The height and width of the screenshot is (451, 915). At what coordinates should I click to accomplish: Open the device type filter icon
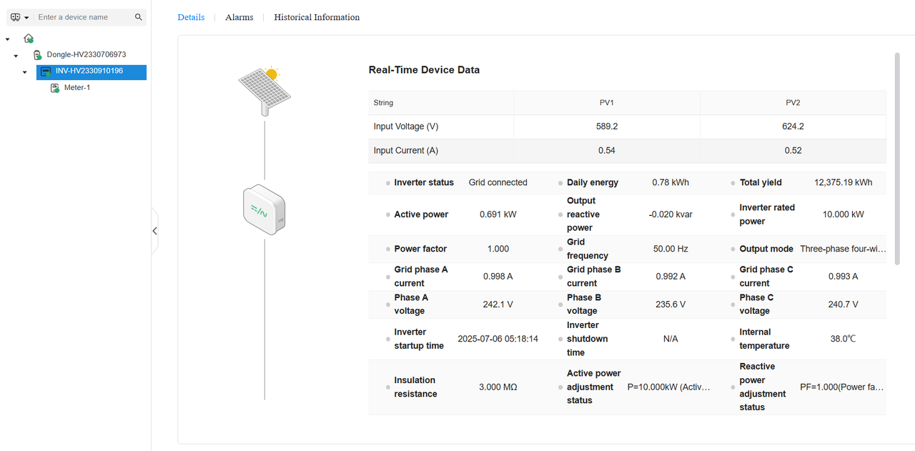click(x=16, y=17)
